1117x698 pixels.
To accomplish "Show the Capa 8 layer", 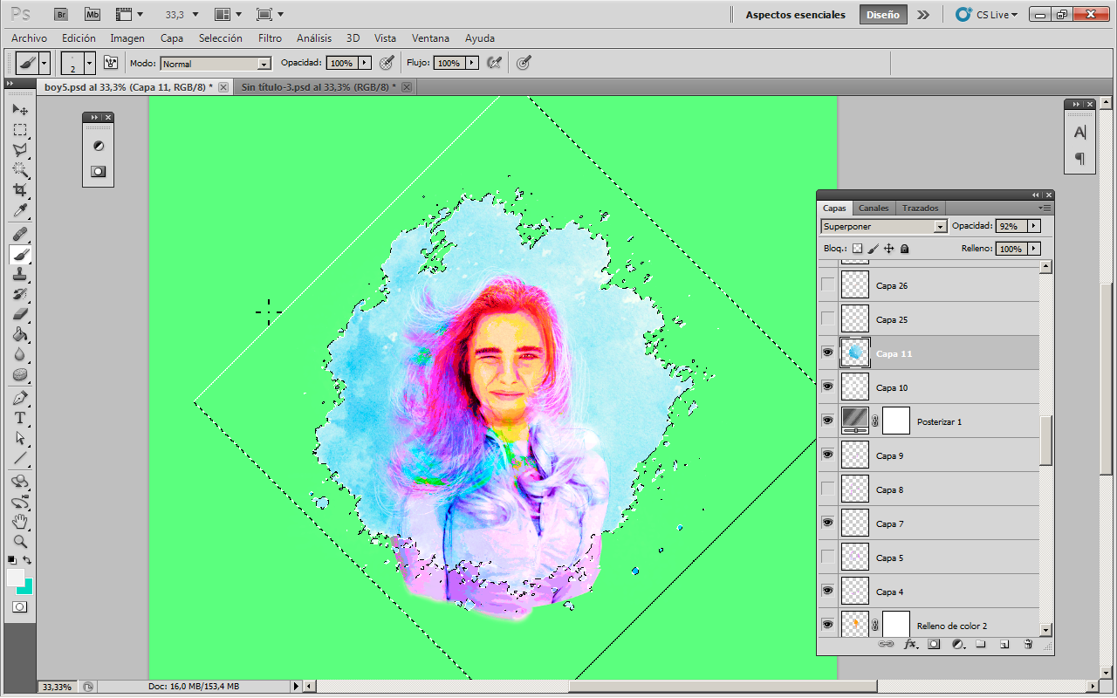I will coord(827,489).
